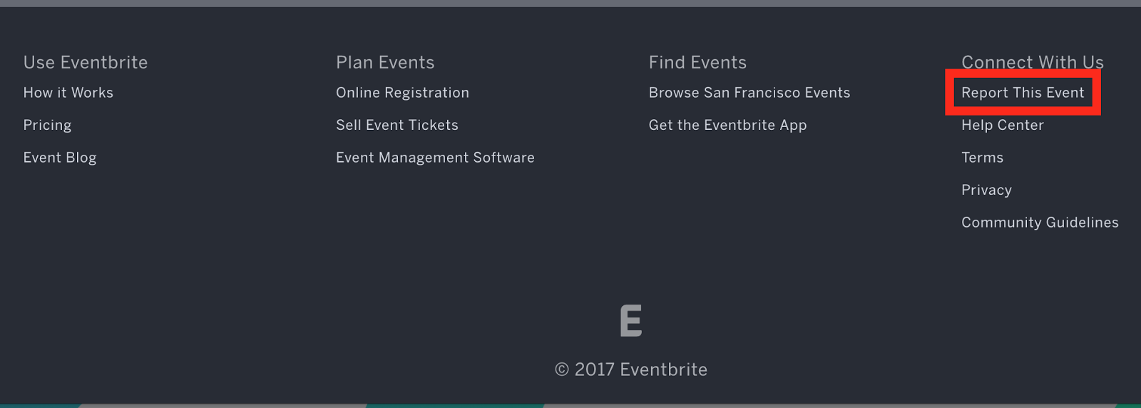The width and height of the screenshot is (1141, 408).
Task: Click the © 2017 Eventbrite copyright text
Action: 631,369
